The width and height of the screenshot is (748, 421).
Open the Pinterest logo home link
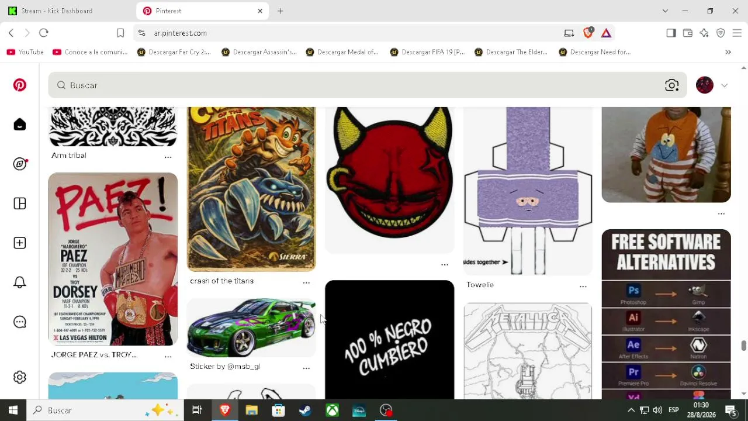(x=20, y=85)
